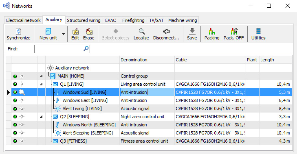Click the Localize magnifier icon
297x154 pixels.
tap(141, 31)
